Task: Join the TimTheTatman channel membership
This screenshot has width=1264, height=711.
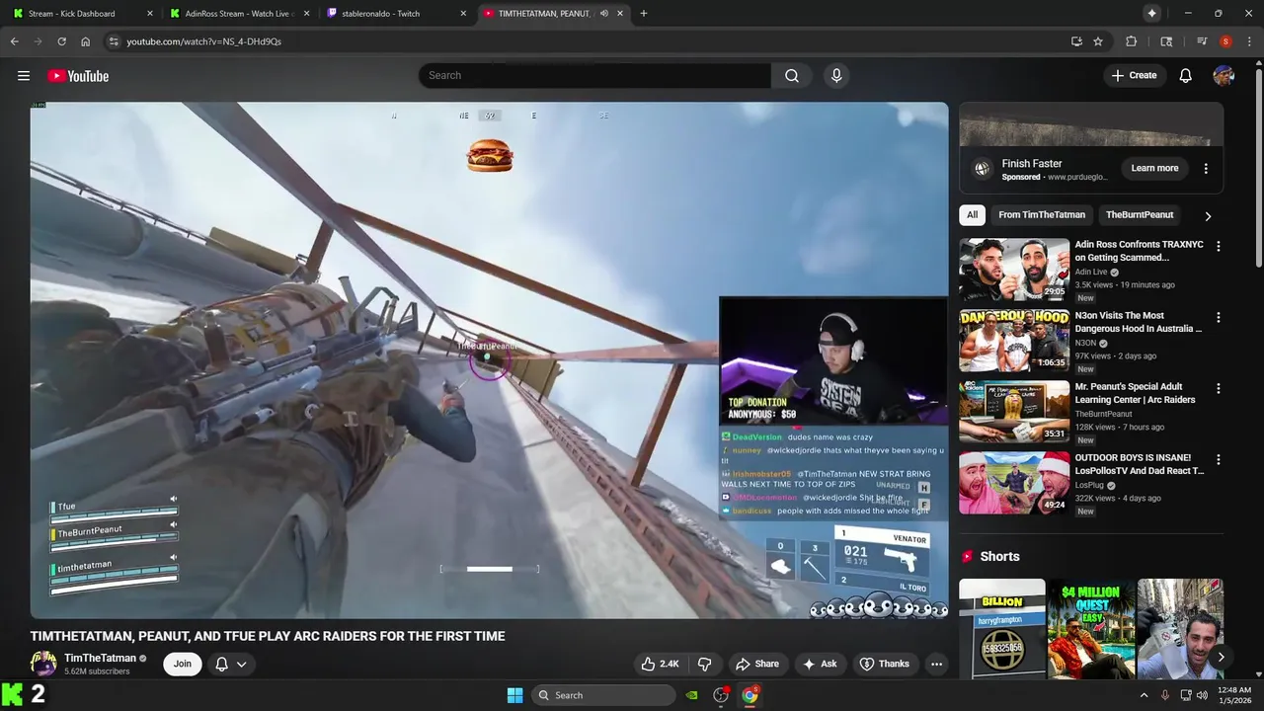Action: [183, 664]
